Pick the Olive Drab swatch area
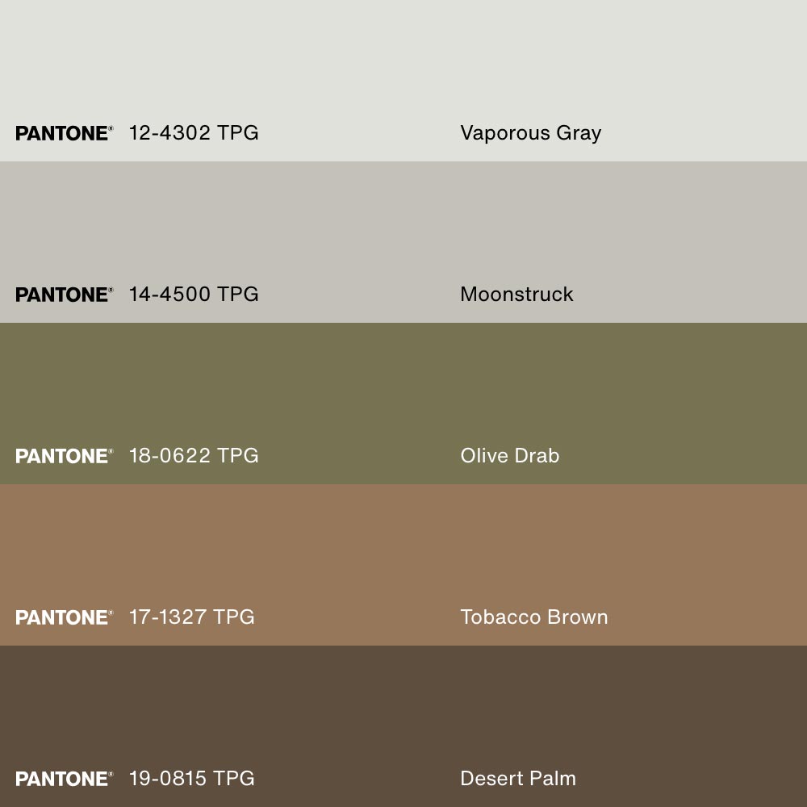This screenshot has height=807, width=807. (403, 387)
